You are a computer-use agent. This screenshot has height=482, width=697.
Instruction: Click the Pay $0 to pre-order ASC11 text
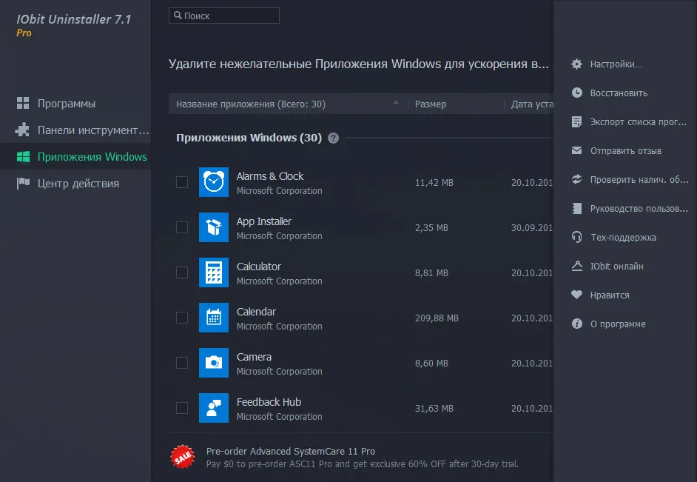click(363, 463)
